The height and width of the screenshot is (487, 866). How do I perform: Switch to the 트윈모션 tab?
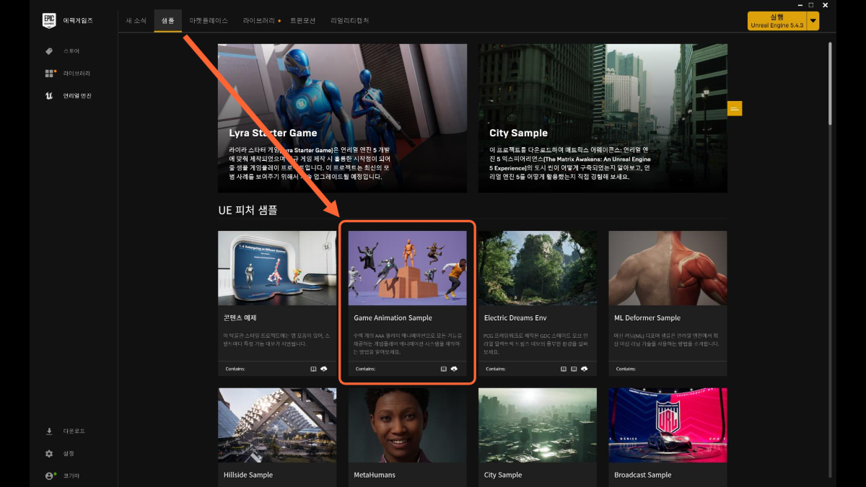[302, 21]
